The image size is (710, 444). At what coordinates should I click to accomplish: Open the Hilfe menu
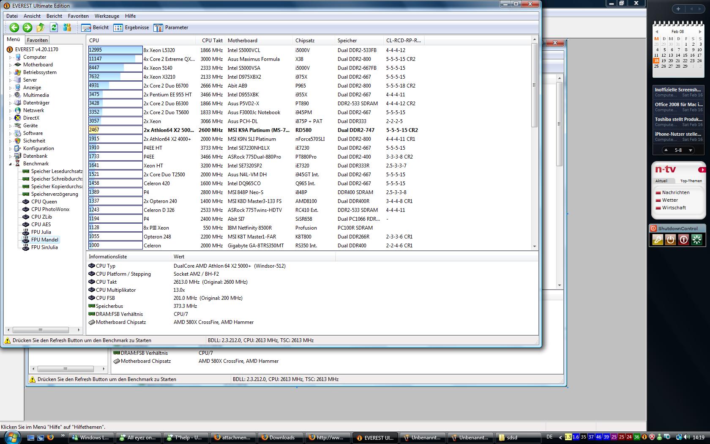(130, 16)
